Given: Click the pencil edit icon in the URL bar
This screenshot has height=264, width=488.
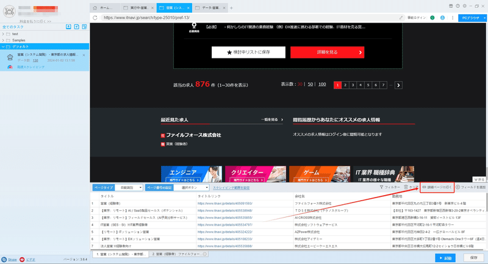Looking at the screenshot, I should 401,18.
